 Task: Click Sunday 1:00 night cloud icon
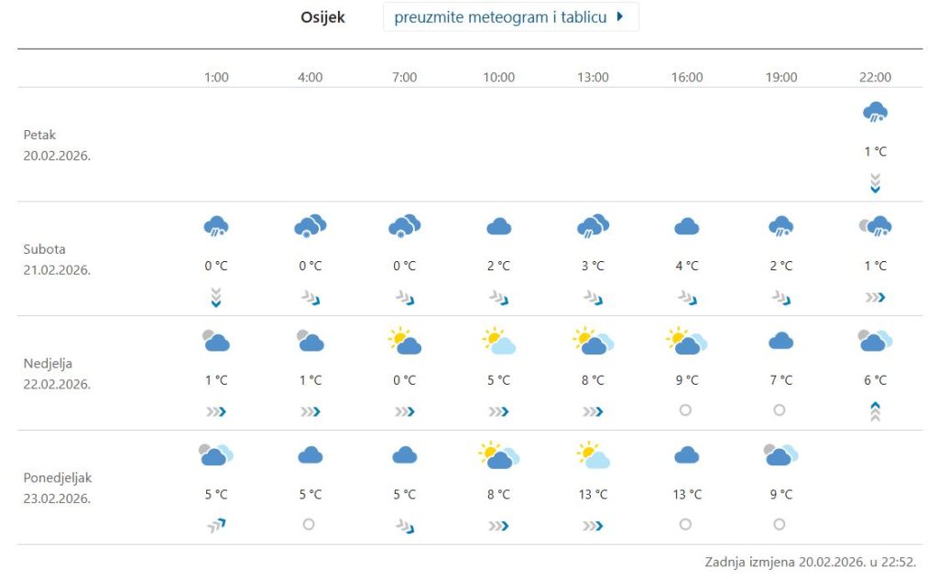pos(216,342)
